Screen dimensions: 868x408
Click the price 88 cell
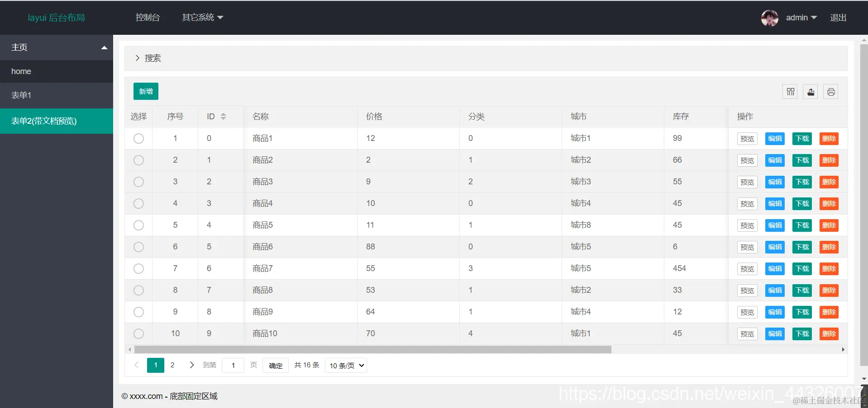408,247
